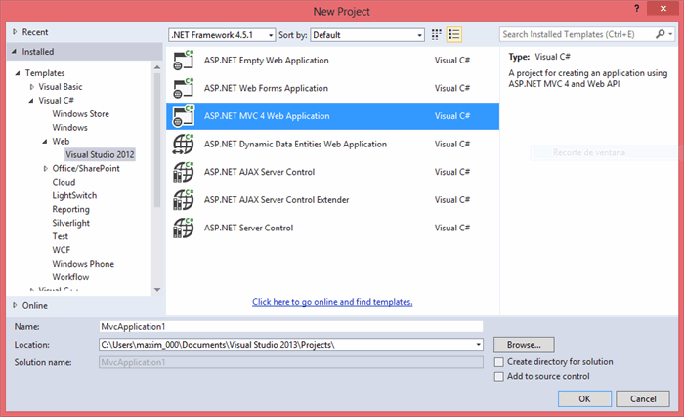
Task: Select ASP.NET Dynamic Data Entities Web Application text
Action: tap(295, 144)
